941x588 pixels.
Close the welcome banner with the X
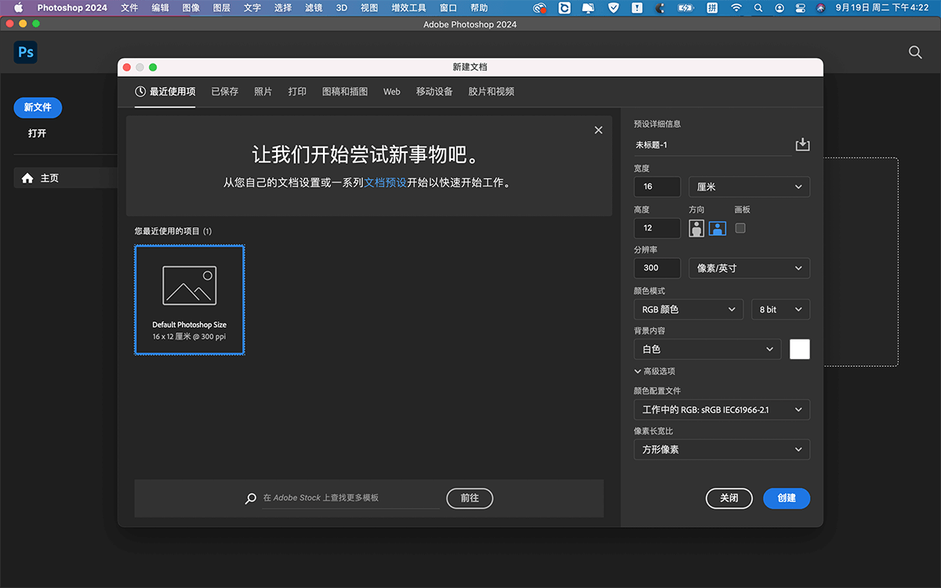coord(598,130)
